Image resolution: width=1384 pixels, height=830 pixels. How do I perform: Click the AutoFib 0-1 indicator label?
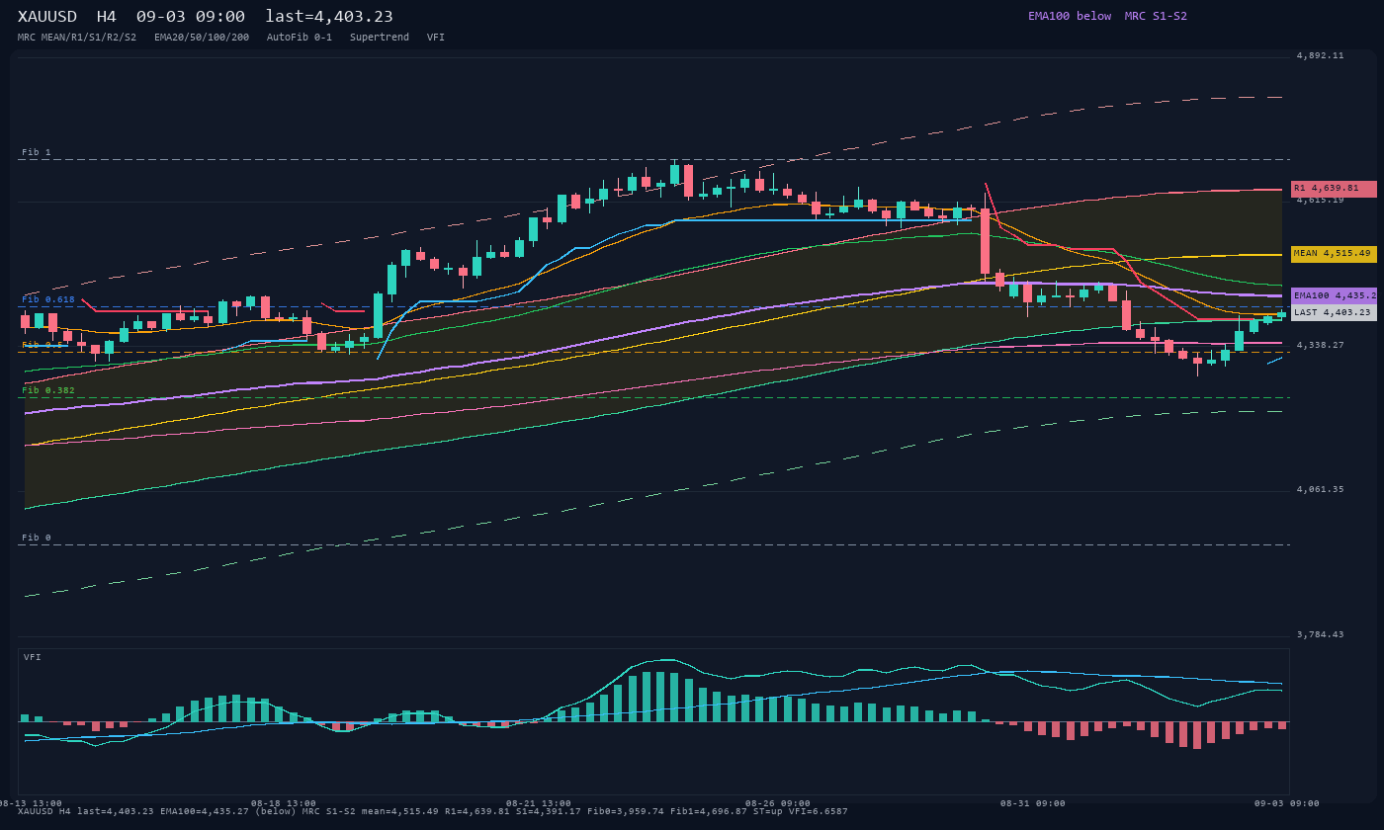(x=300, y=38)
